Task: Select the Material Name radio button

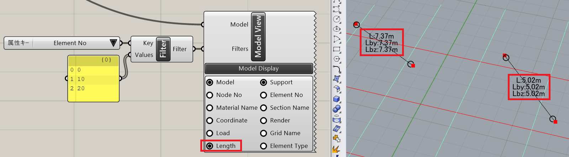Action: pyautogui.click(x=210, y=108)
